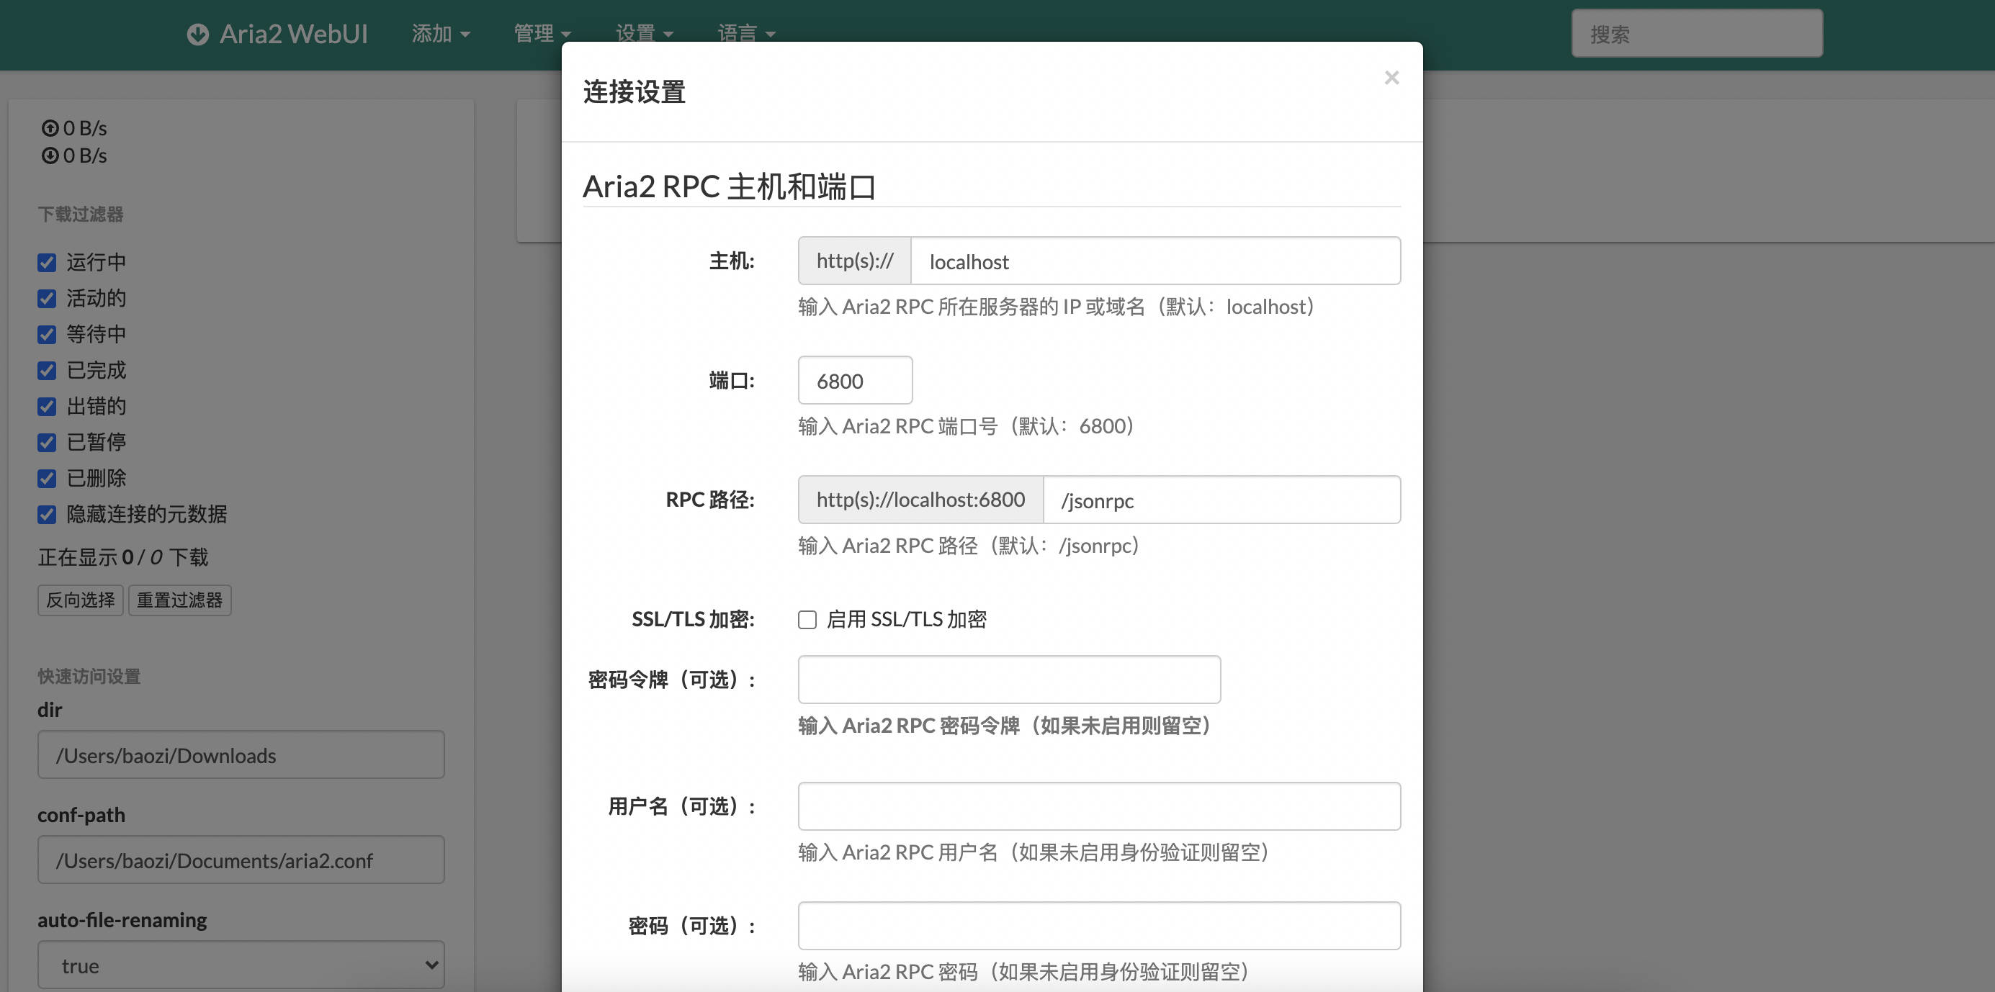Open the 管理 dropdown menu
Screen dimensions: 1995x992
point(542,34)
